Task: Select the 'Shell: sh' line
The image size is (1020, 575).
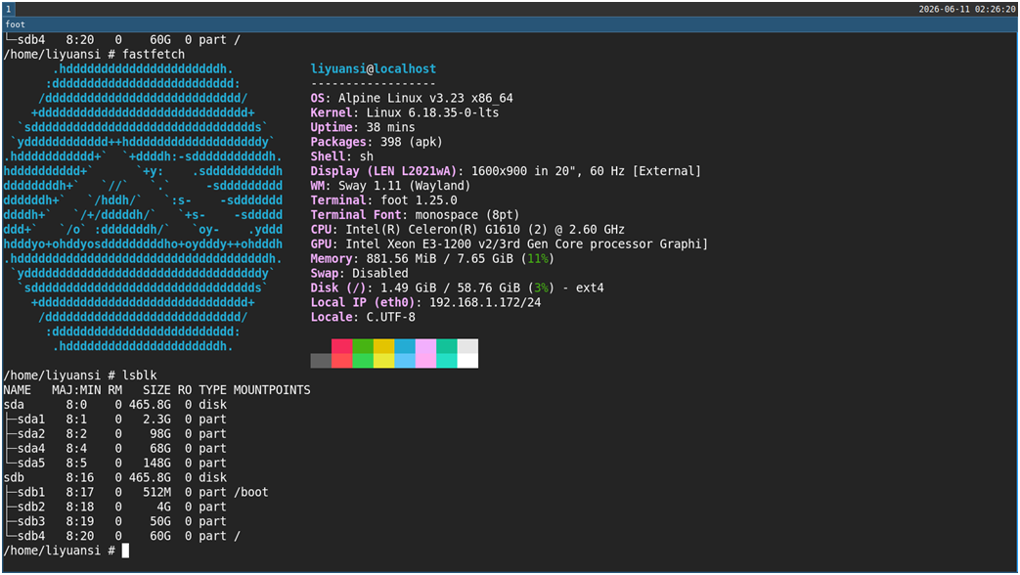Action: (342, 156)
